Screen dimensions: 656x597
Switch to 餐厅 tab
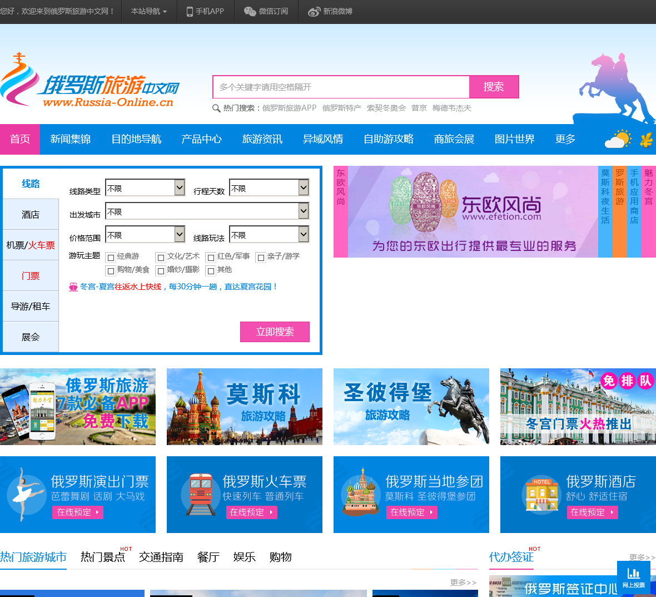click(x=208, y=557)
